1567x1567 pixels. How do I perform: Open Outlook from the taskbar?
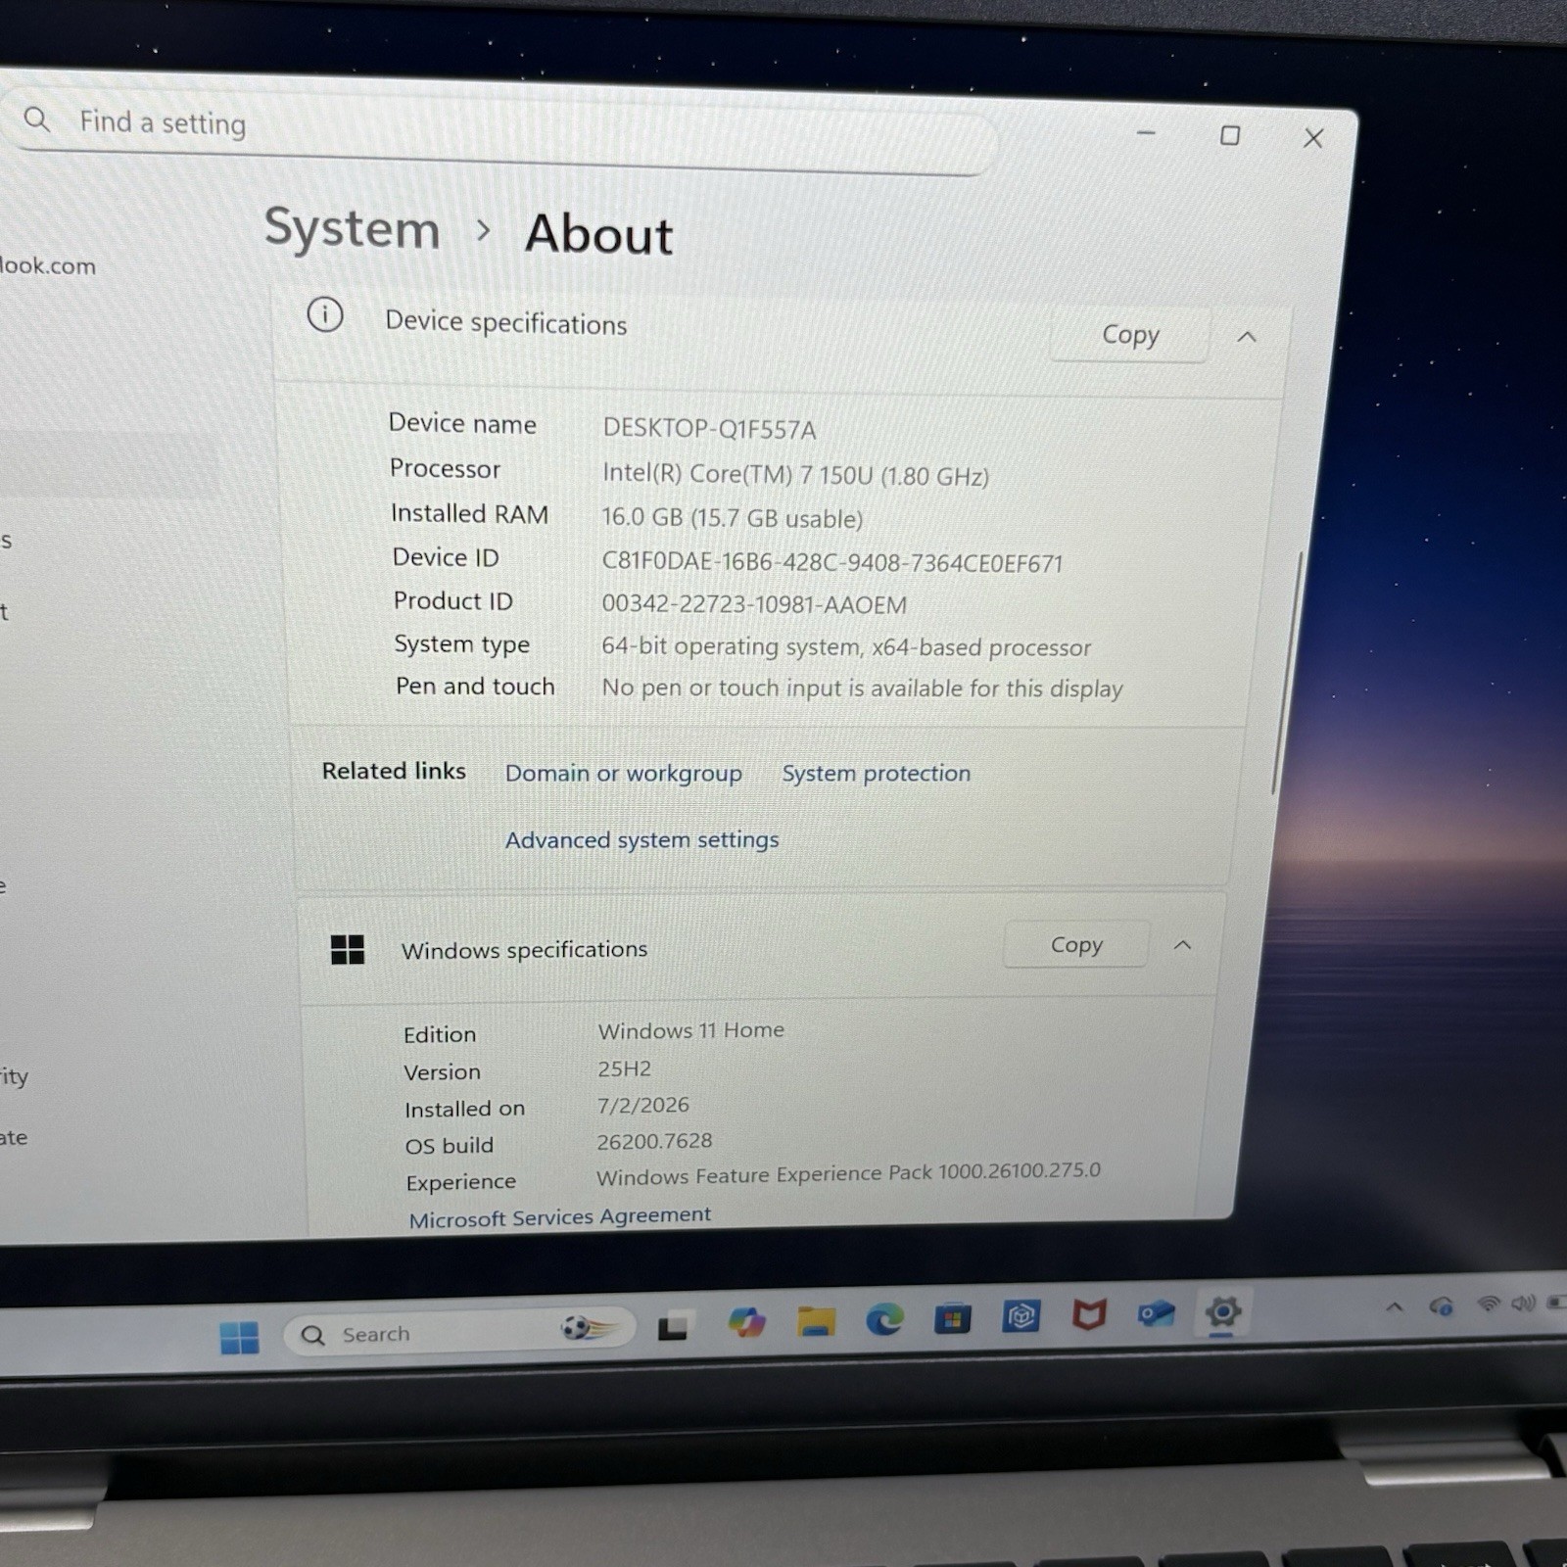tap(1156, 1312)
